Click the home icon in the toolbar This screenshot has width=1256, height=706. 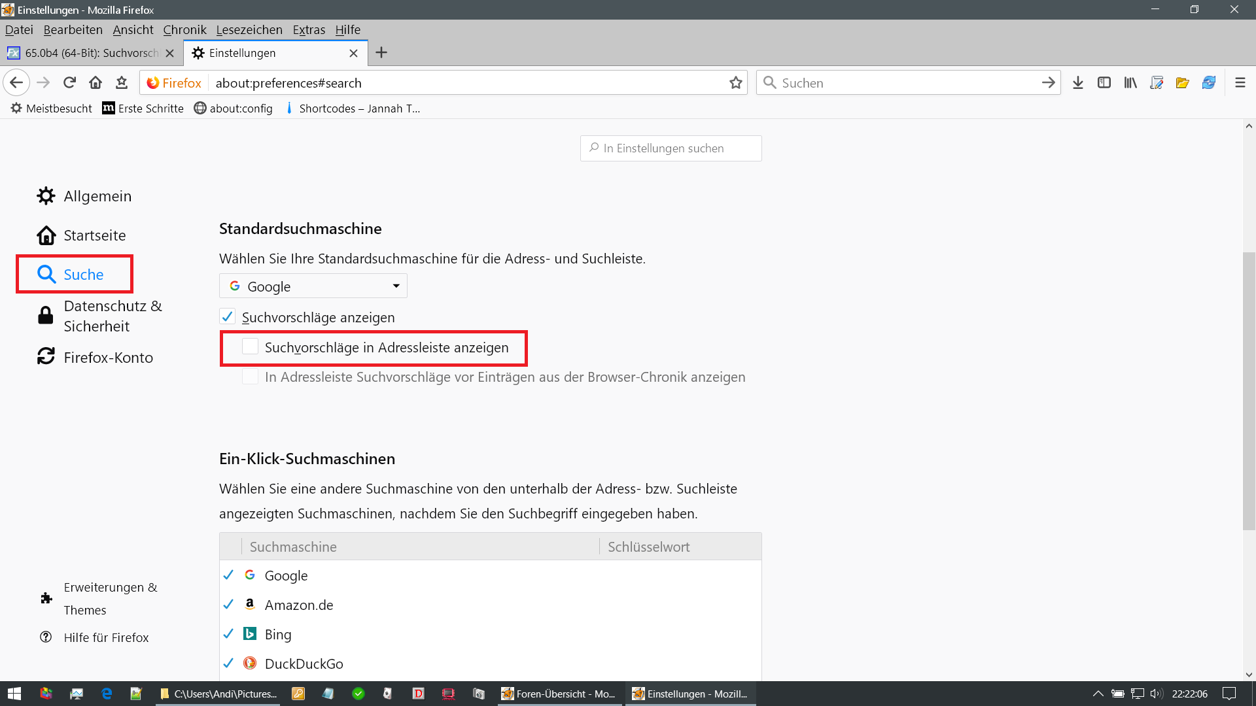(96, 82)
